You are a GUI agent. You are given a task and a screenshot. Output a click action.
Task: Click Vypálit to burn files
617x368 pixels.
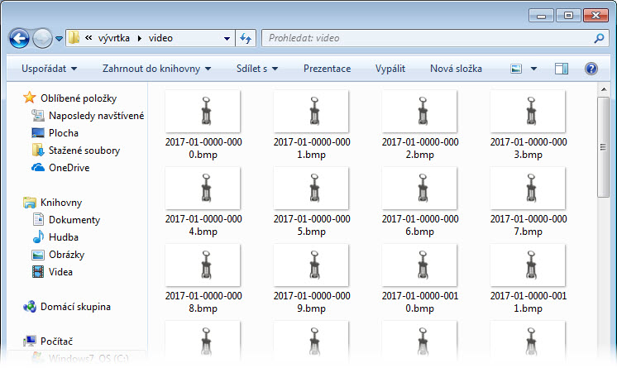coord(390,69)
